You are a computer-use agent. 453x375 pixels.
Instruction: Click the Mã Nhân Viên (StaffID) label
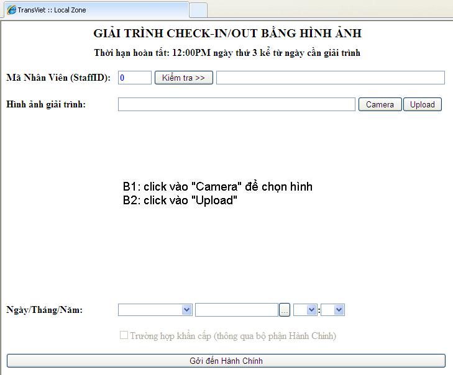pyautogui.click(x=58, y=78)
